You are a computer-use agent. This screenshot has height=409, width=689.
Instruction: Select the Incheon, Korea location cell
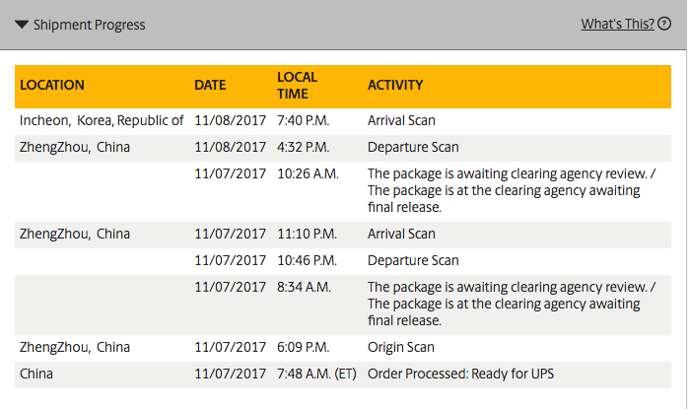coord(102,120)
